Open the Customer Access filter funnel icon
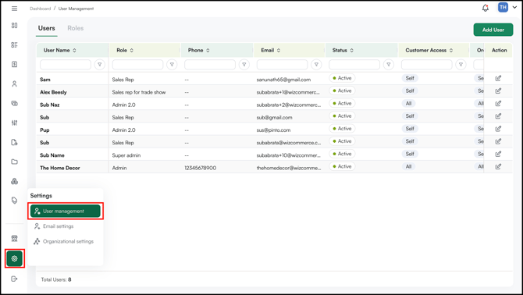The image size is (523, 295). [461, 64]
